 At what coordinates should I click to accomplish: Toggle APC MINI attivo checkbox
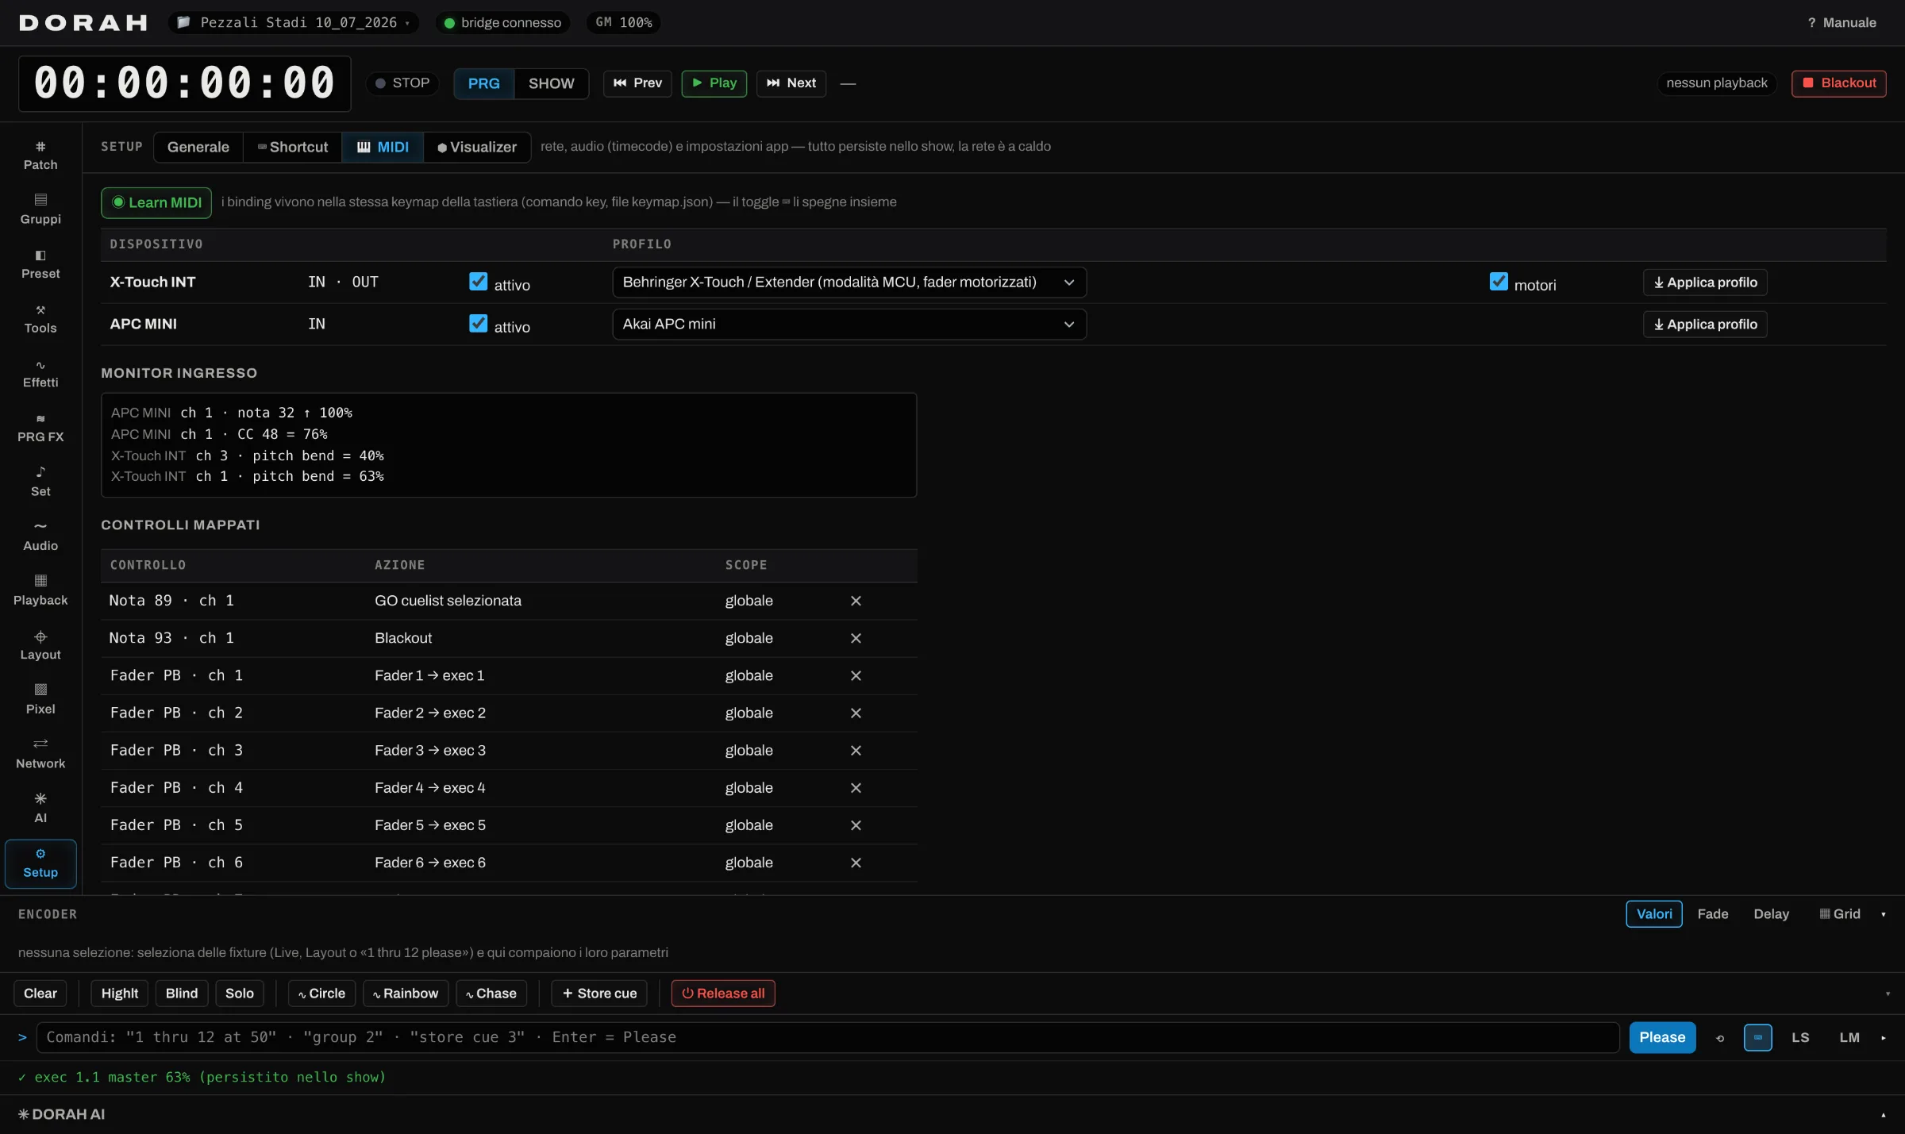478,324
